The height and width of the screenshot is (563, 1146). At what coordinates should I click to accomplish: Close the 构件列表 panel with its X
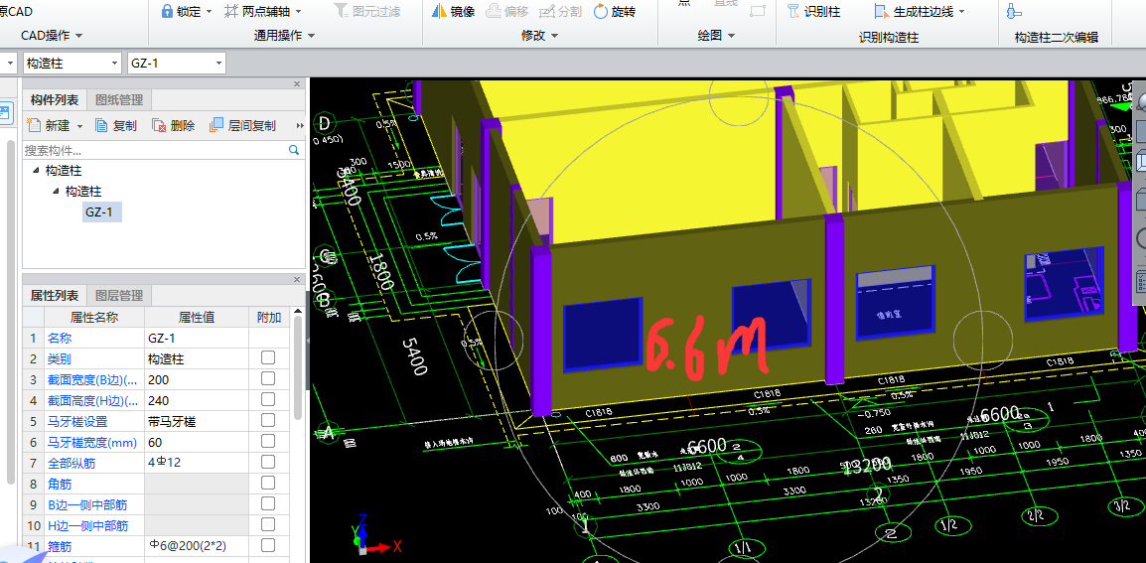297,84
